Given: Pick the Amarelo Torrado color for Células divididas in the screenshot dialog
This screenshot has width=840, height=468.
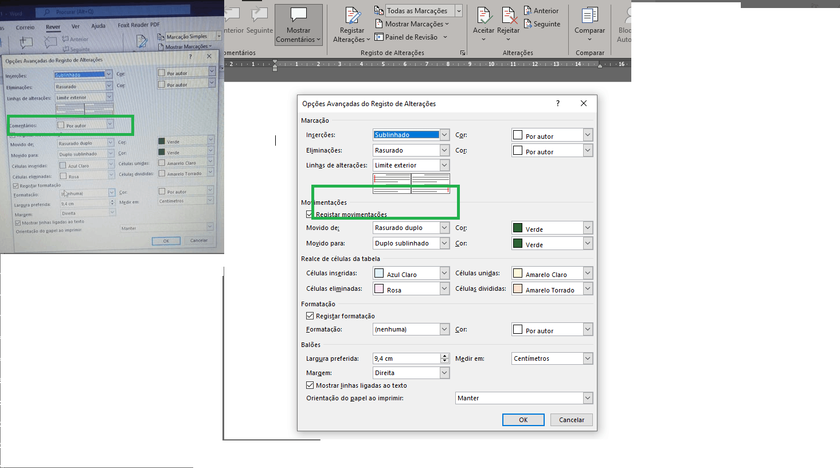Looking at the screenshot, I should [x=552, y=288].
